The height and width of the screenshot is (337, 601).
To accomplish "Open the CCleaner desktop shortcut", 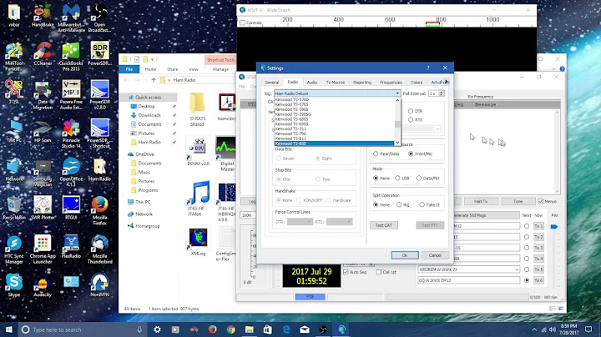I will coord(43,53).
